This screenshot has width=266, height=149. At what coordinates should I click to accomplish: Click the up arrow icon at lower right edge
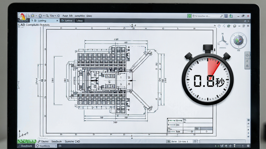click(248, 124)
